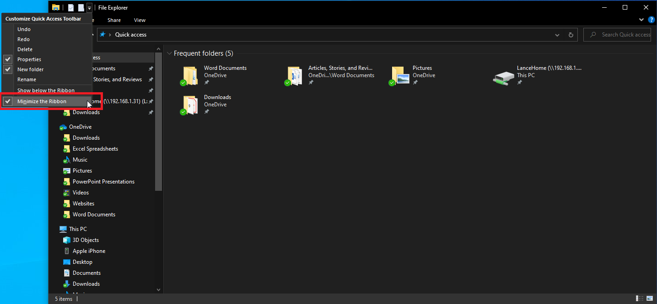Select Documents under This PC

(x=86, y=273)
